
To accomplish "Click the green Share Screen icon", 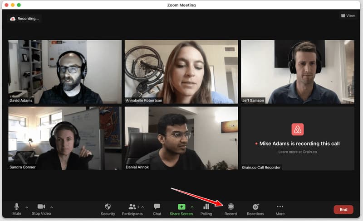I will click(181, 207).
